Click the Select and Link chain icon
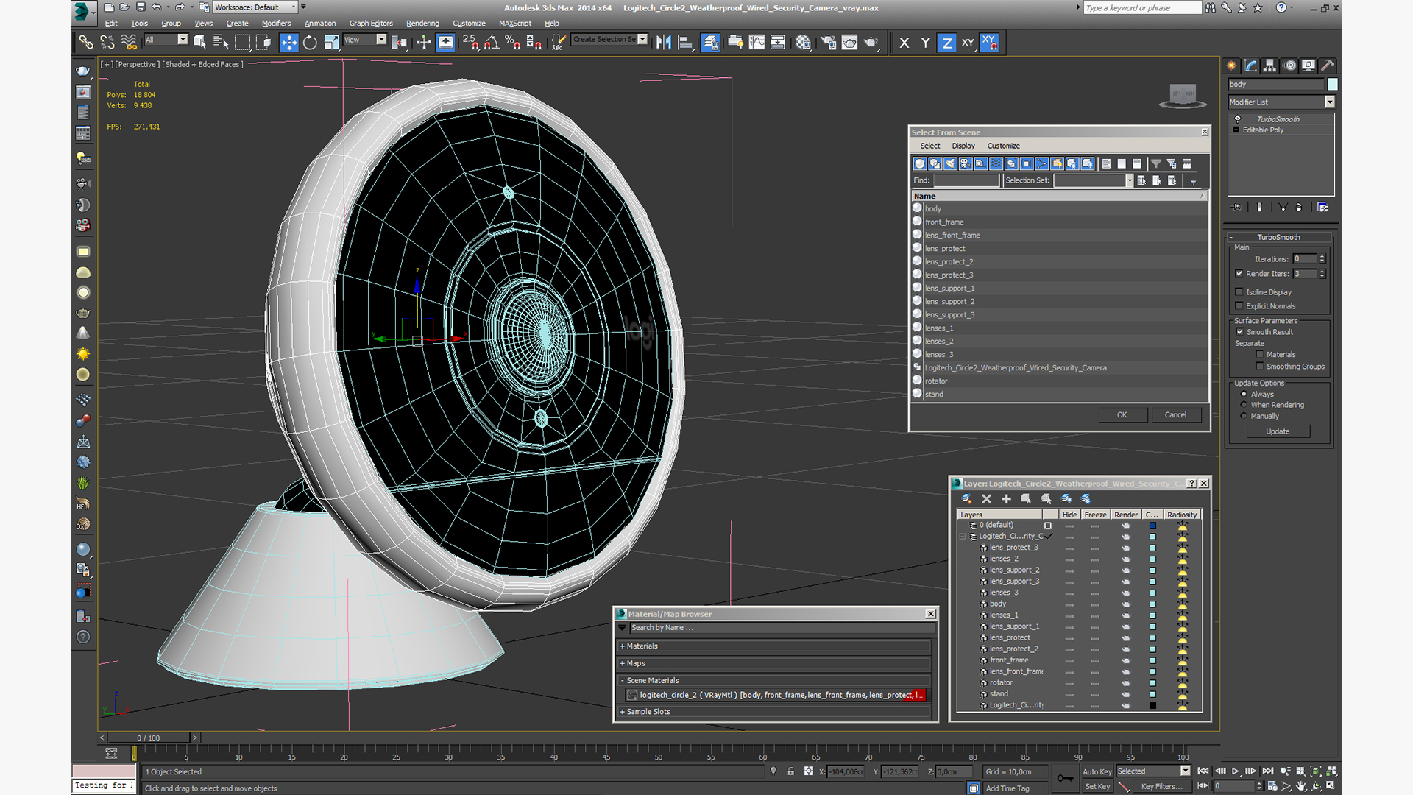Image resolution: width=1413 pixels, height=795 pixels. pos(86,43)
